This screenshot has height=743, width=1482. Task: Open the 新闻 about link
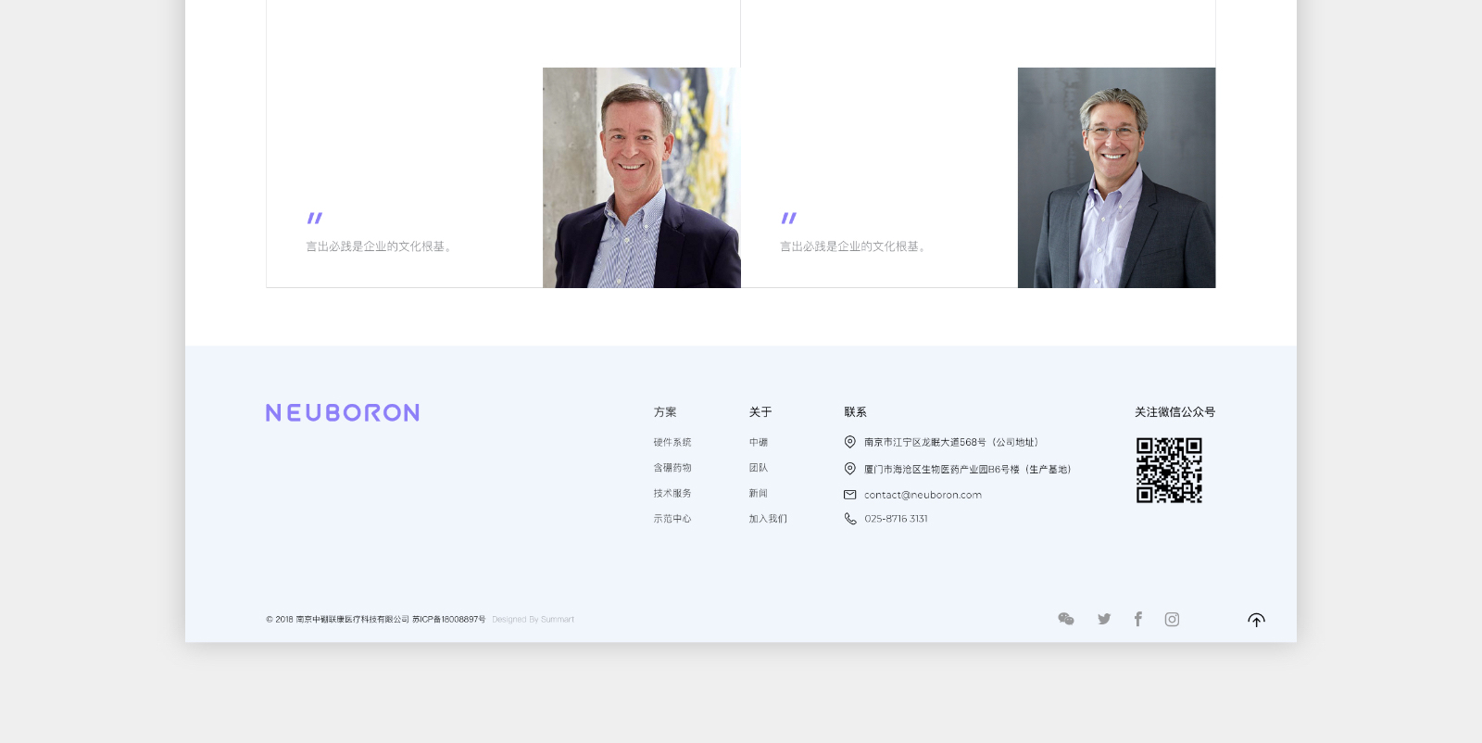(759, 493)
